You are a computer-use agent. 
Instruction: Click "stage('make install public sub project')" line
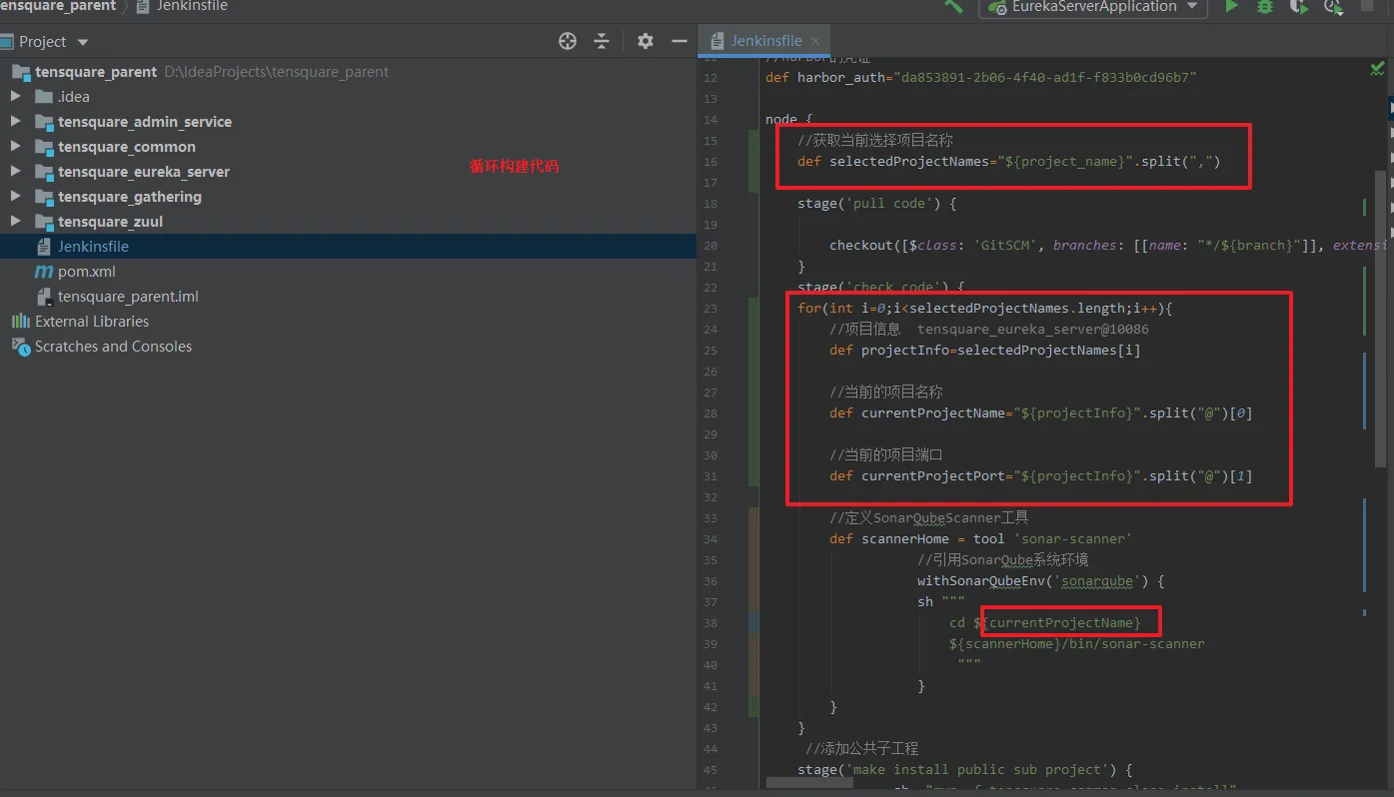point(965,770)
